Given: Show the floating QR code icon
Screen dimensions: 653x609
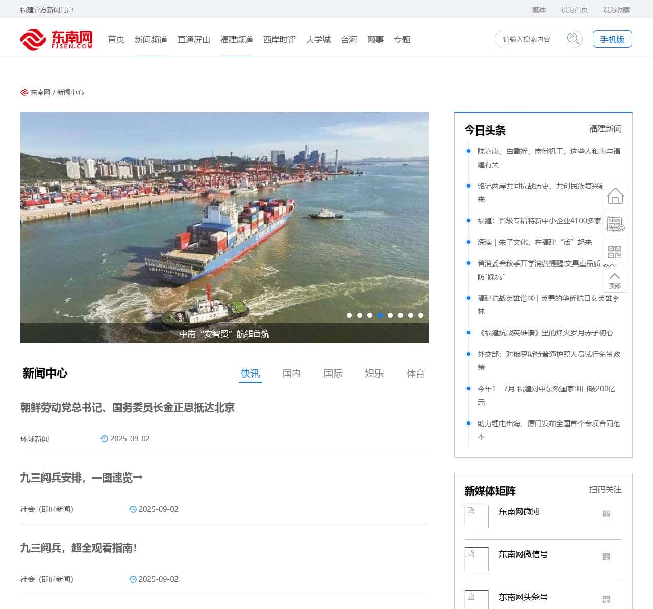Looking at the screenshot, I should (x=615, y=252).
